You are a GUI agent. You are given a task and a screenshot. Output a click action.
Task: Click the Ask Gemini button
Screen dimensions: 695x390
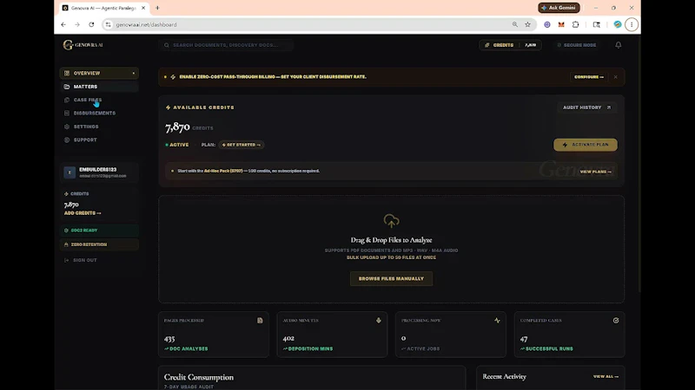pyautogui.click(x=559, y=8)
